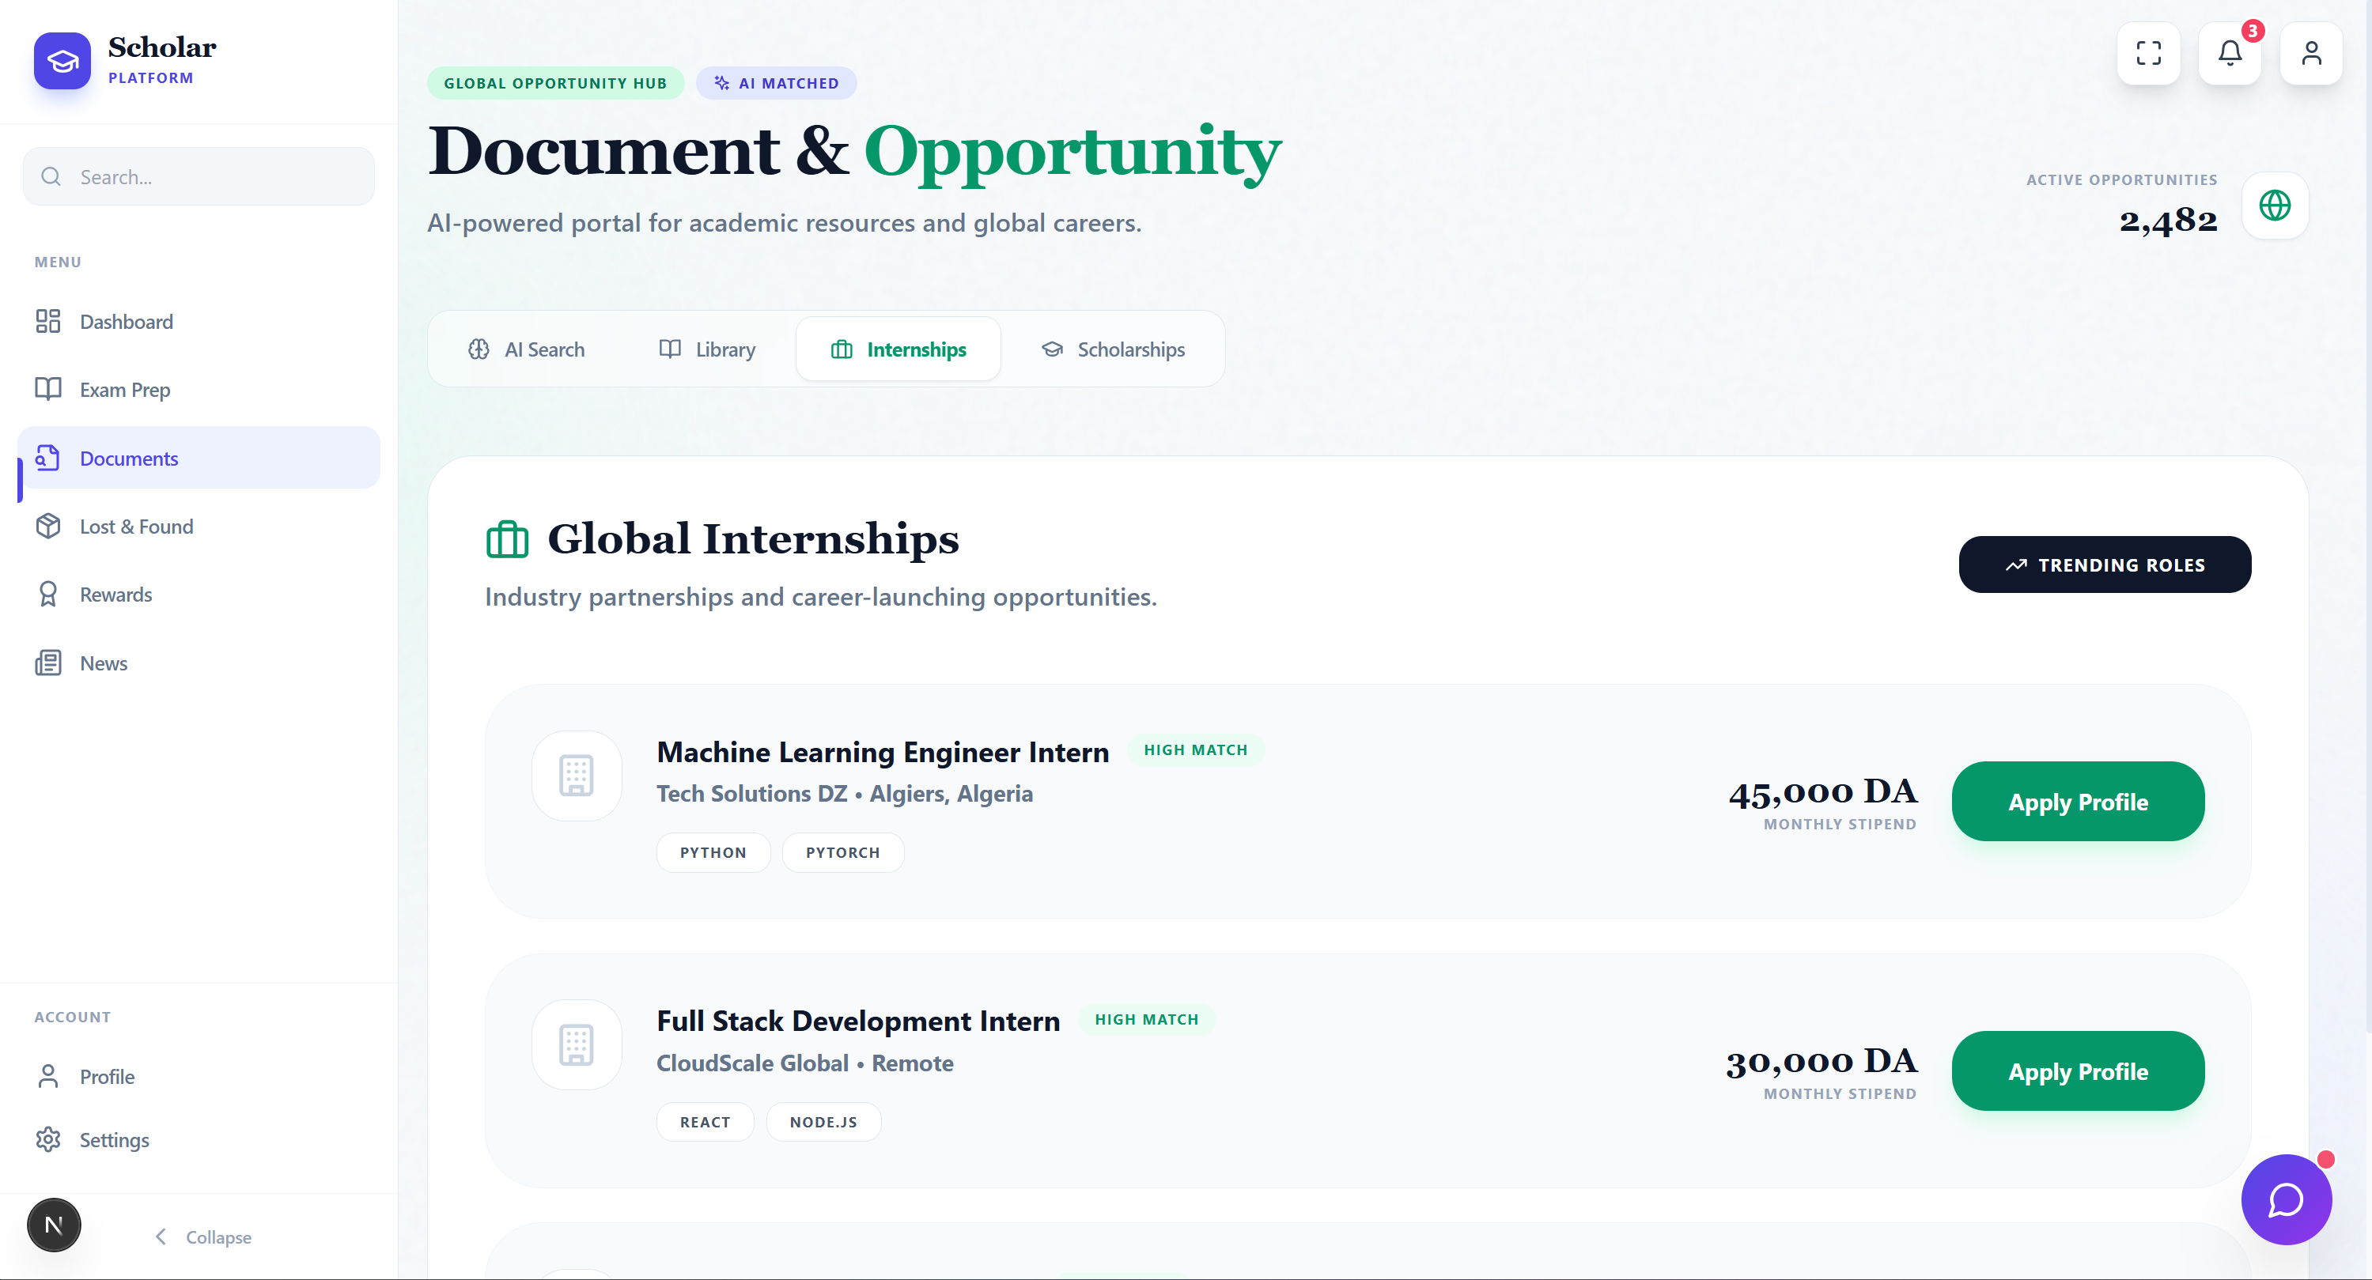Click the Machine Learning company building icon

point(577,776)
